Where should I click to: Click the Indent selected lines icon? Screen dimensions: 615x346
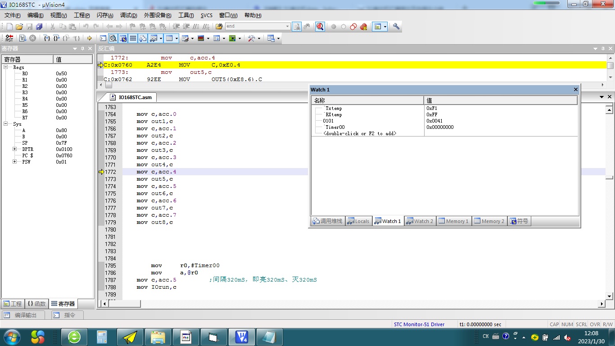tap(176, 27)
